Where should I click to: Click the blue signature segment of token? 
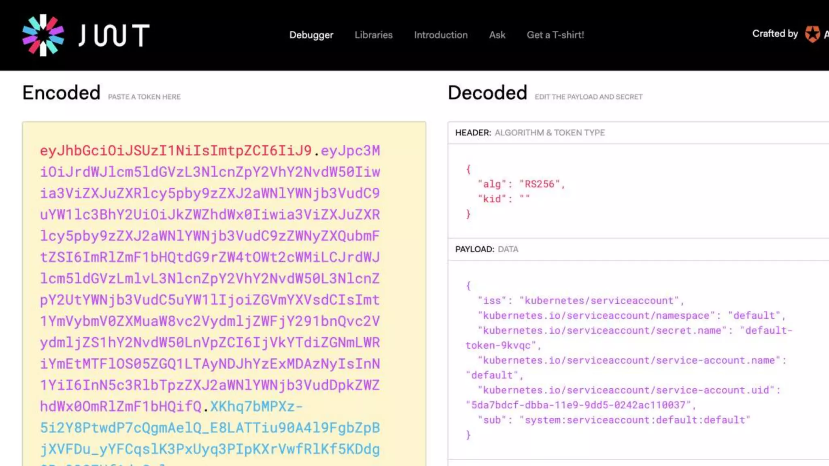point(210,428)
